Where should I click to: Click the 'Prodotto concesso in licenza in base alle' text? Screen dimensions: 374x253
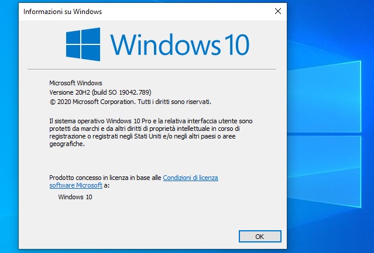pyautogui.click(x=105, y=178)
